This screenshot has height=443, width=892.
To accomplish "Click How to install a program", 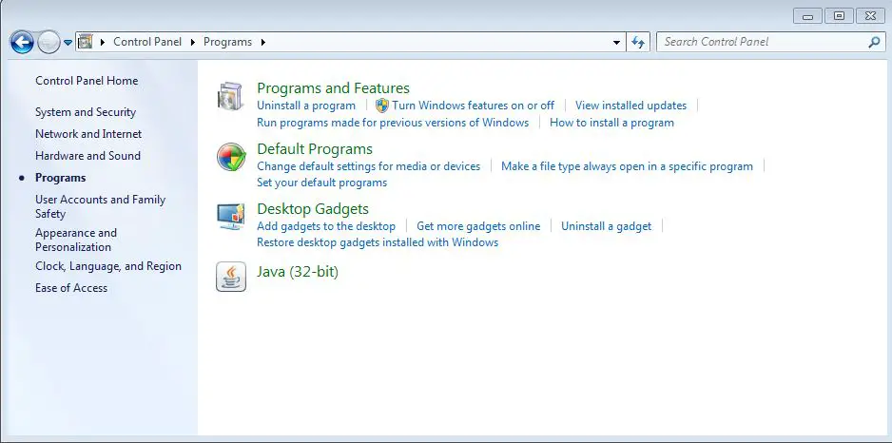I will [x=611, y=123].
